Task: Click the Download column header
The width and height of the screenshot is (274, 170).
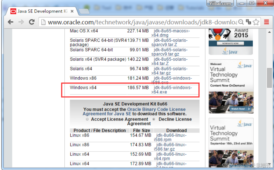Action: click(176, 131)
